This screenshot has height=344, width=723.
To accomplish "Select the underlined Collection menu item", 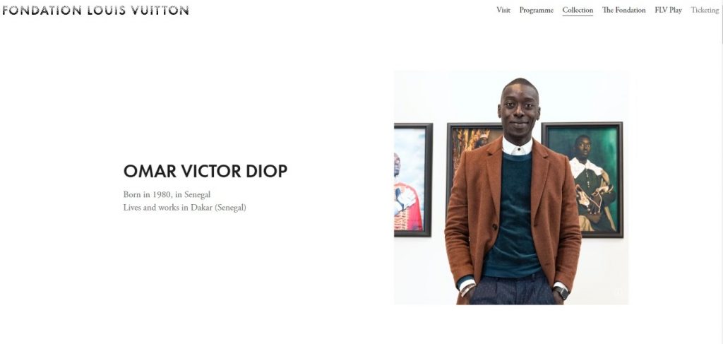I will (578, 10).
